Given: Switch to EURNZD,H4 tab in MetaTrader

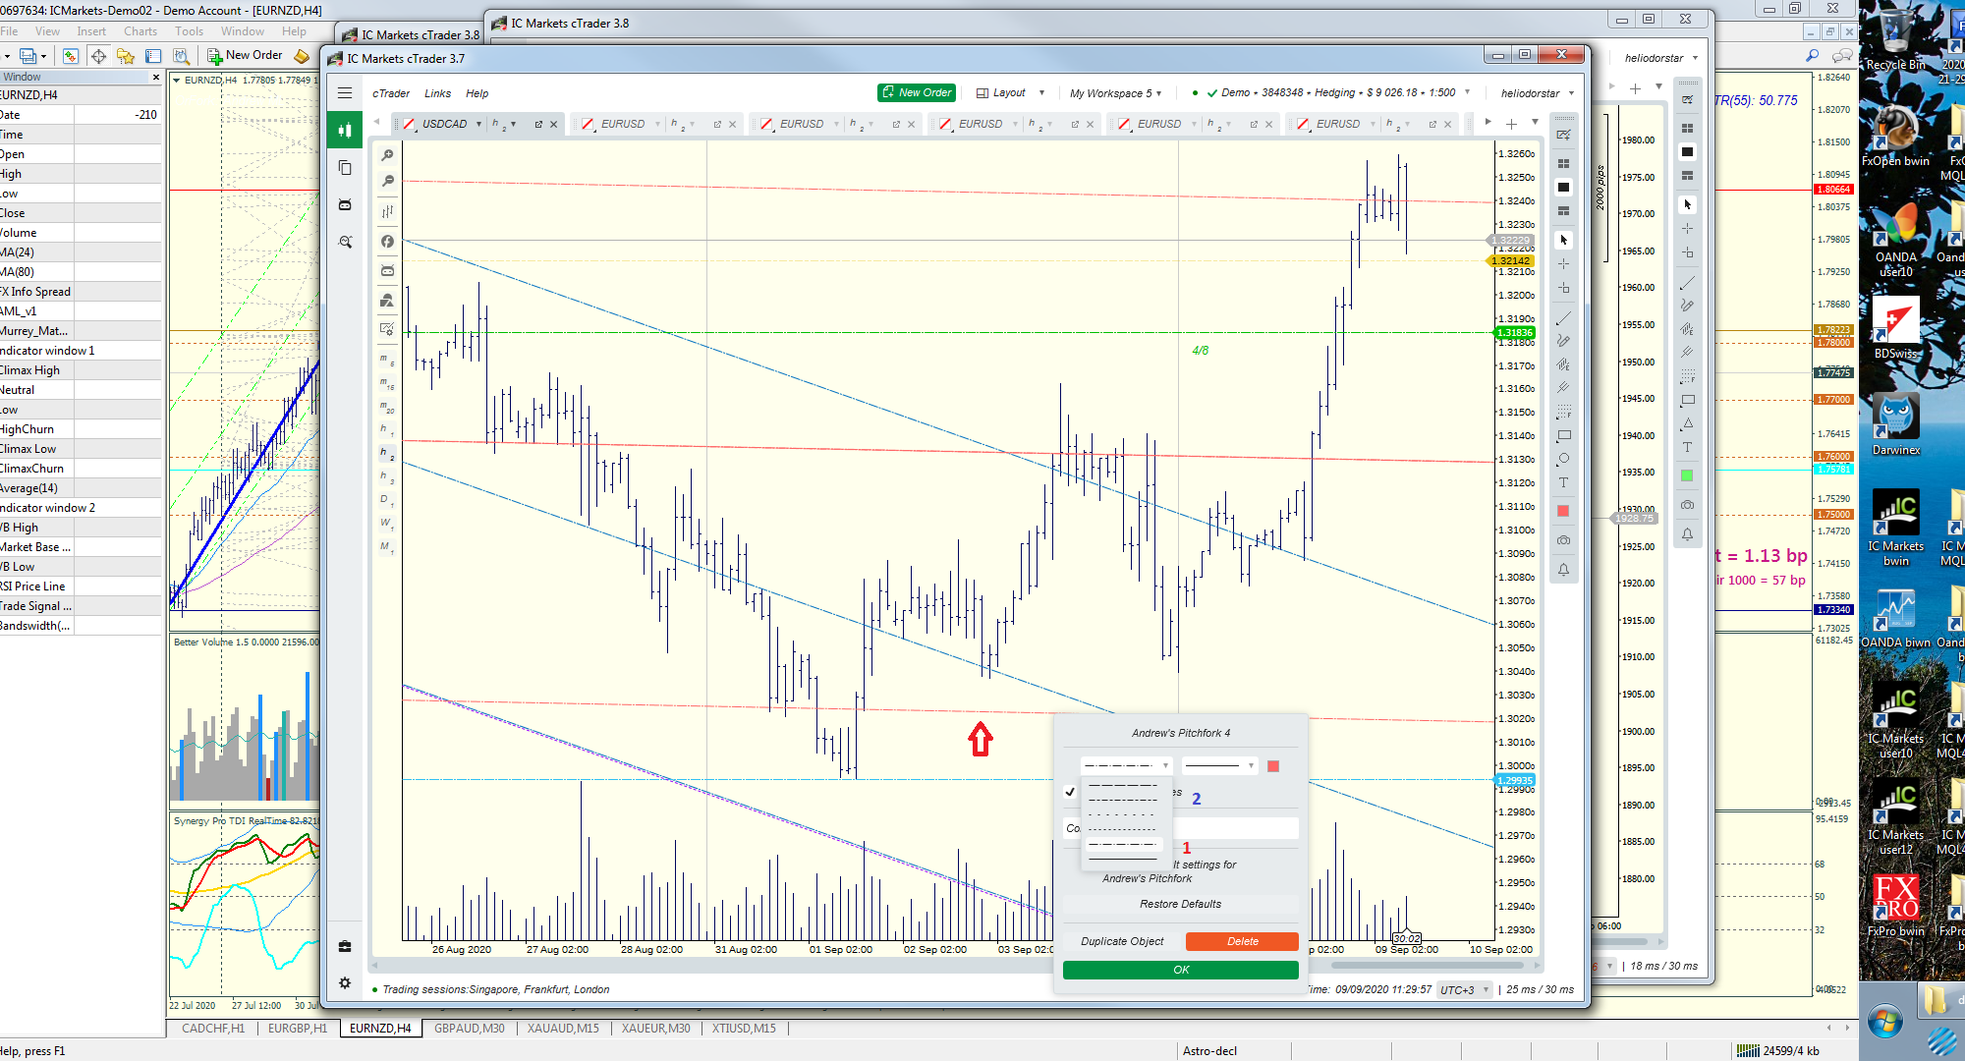Looking at the screenshot, I should tap(380, 1029).
